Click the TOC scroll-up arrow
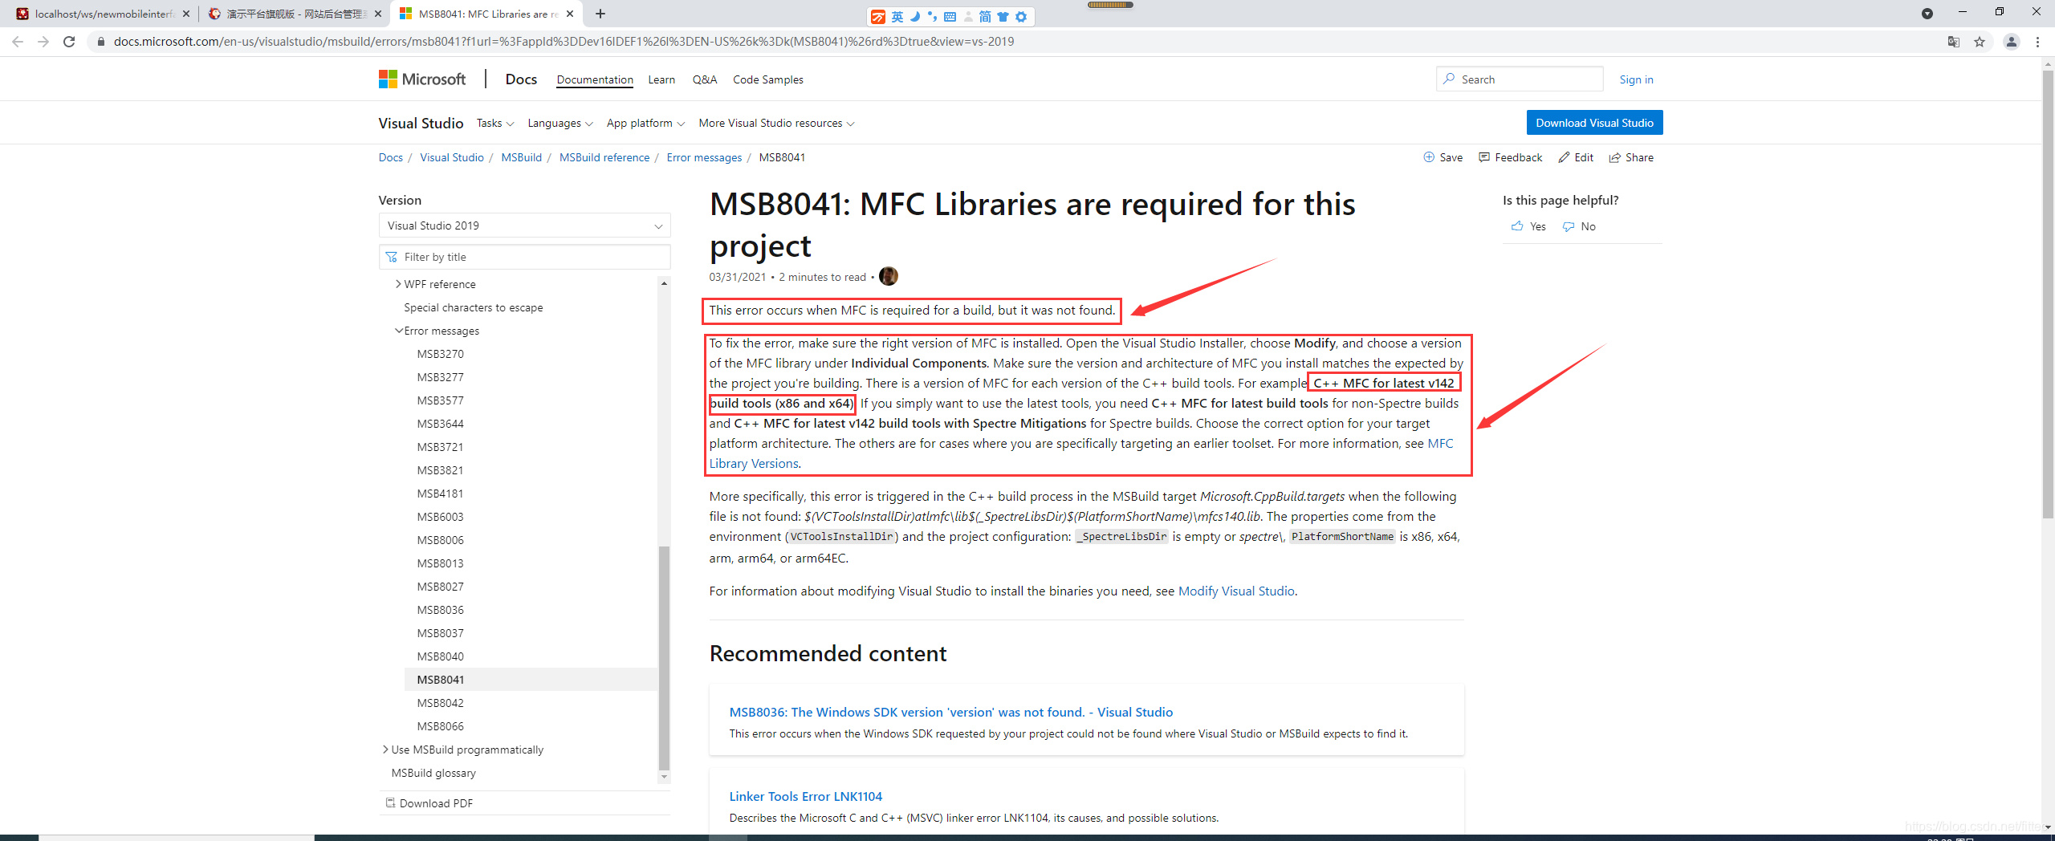The image size is (2055, 841). pyautogui.click(x=663, y=283)
